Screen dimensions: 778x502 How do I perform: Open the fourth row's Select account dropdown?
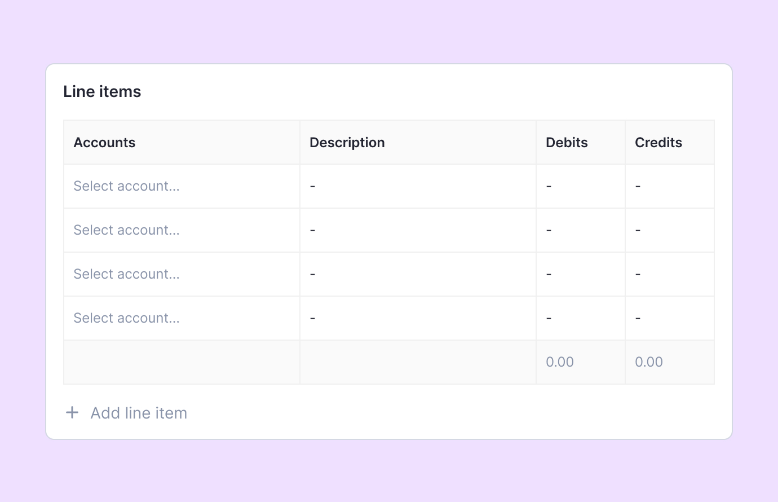pos(182,318)
